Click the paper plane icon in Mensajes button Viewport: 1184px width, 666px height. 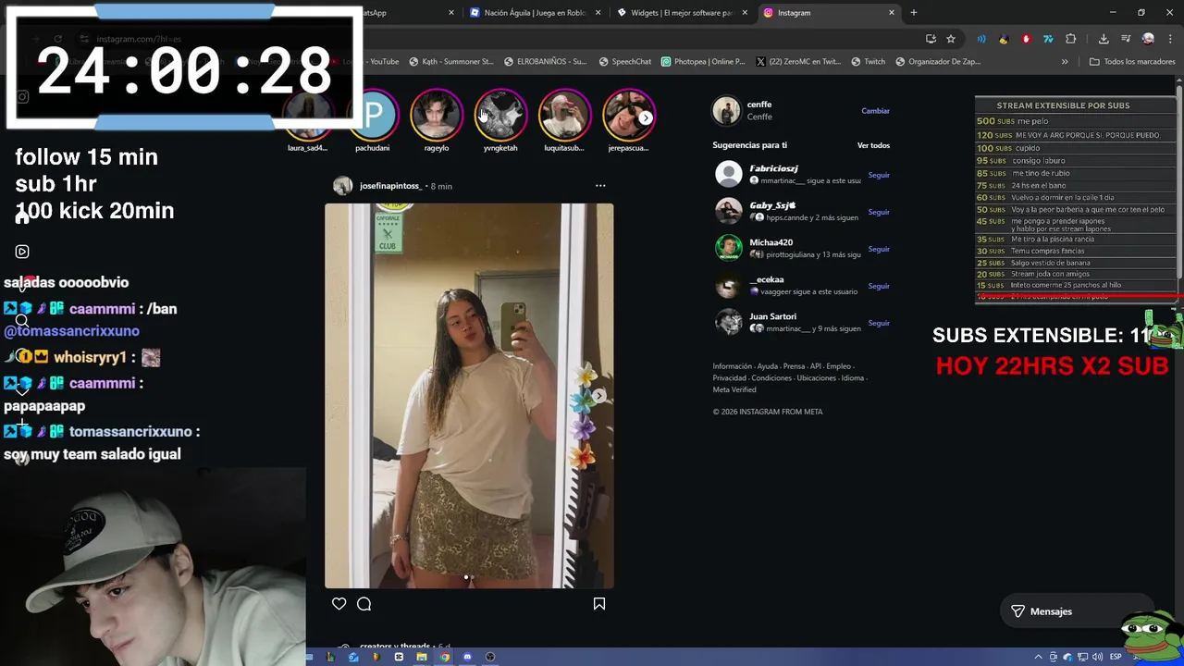coord(1017,611)
